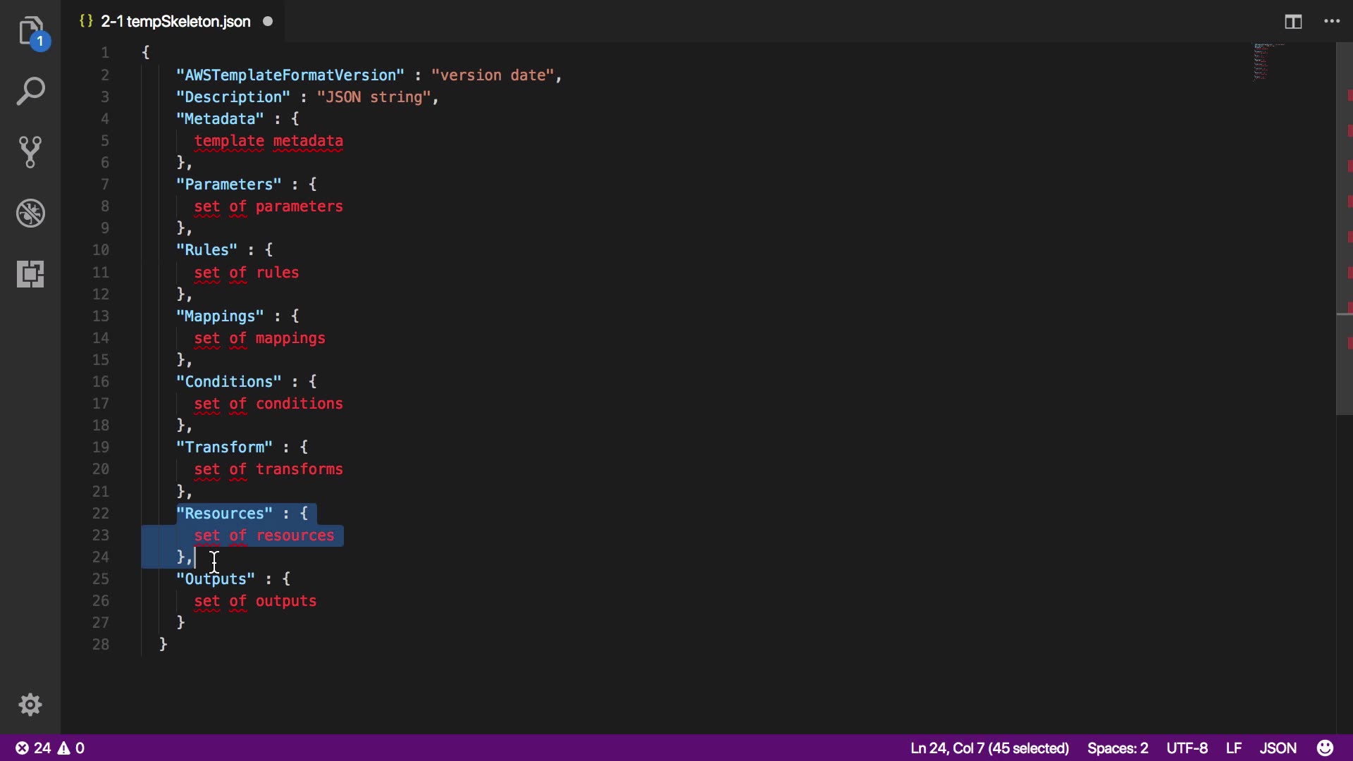
Task: Click the feedback smiley icon
Action: click(1325, 748)
